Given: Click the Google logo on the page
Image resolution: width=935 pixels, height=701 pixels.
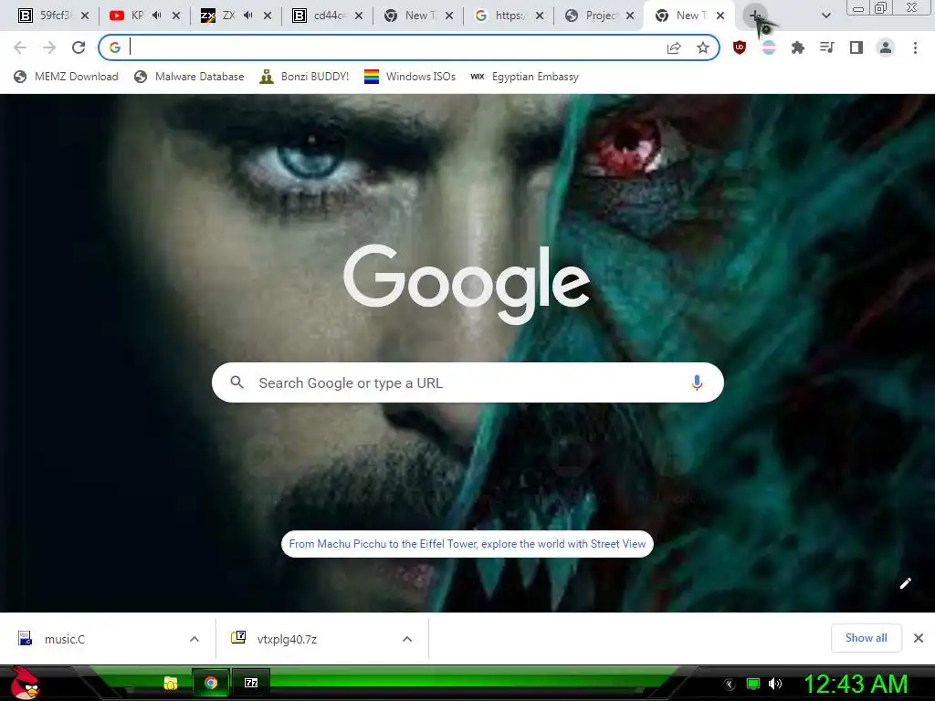Looking at the screenshot, I should pos(467,284).
